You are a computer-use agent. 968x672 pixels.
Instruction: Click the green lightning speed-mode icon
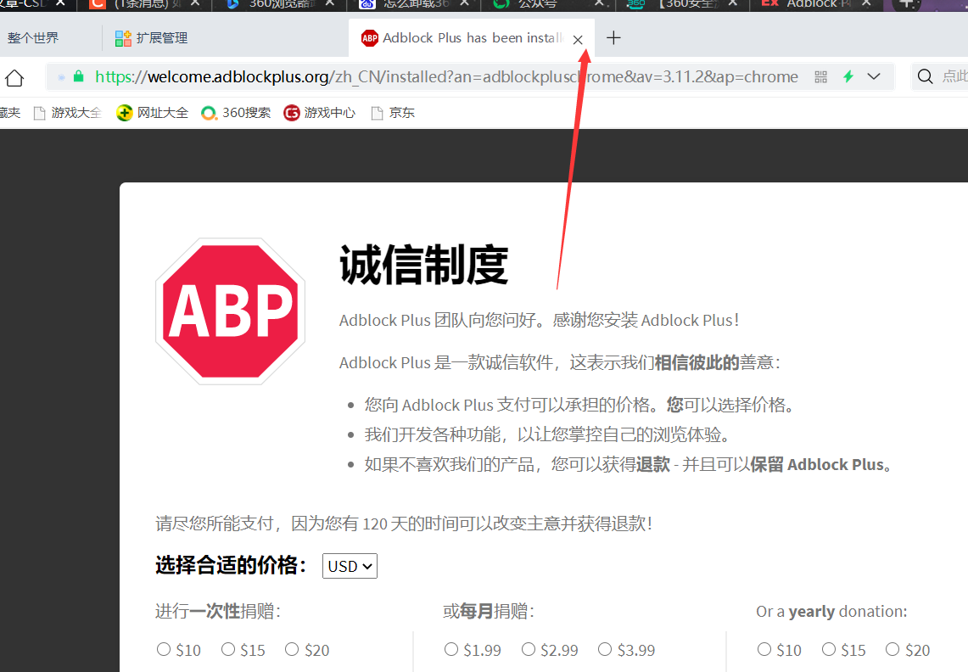click(848, 76)
